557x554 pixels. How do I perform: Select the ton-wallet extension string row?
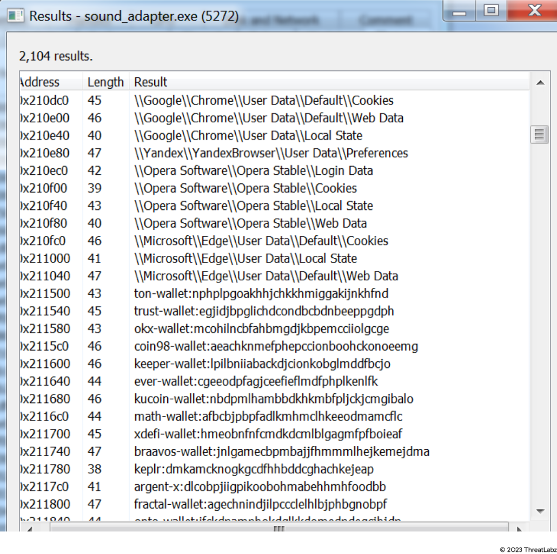261,294
